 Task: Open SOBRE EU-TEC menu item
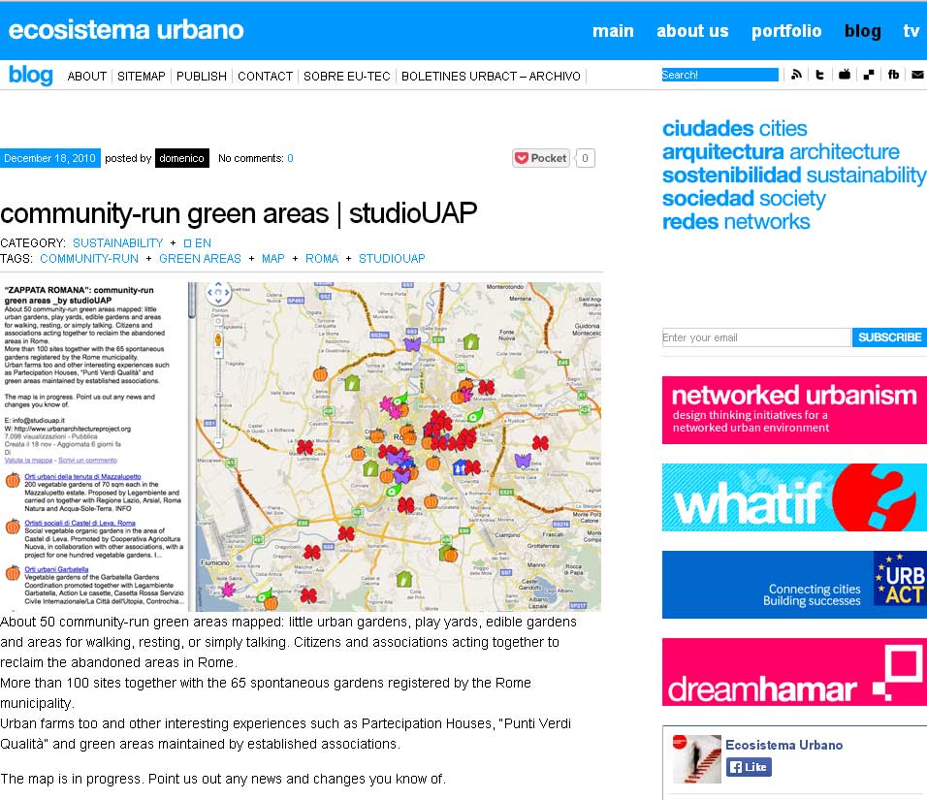click(x=347, y=77)
